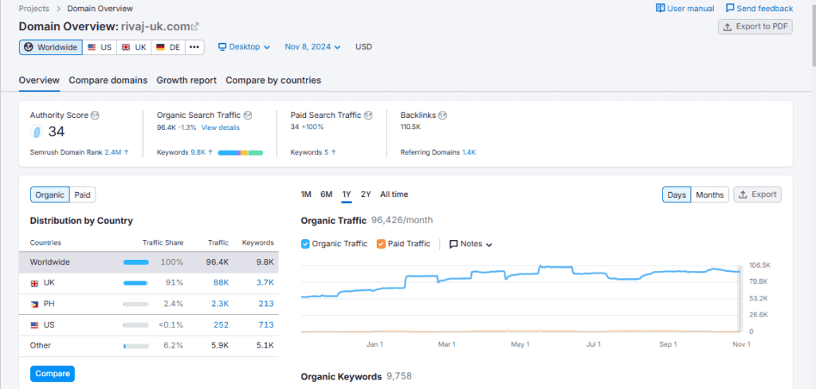The image size is (816, 389).
Task: Click the external link icon beside rivaj-uk.com
Action: pos(195,27)
